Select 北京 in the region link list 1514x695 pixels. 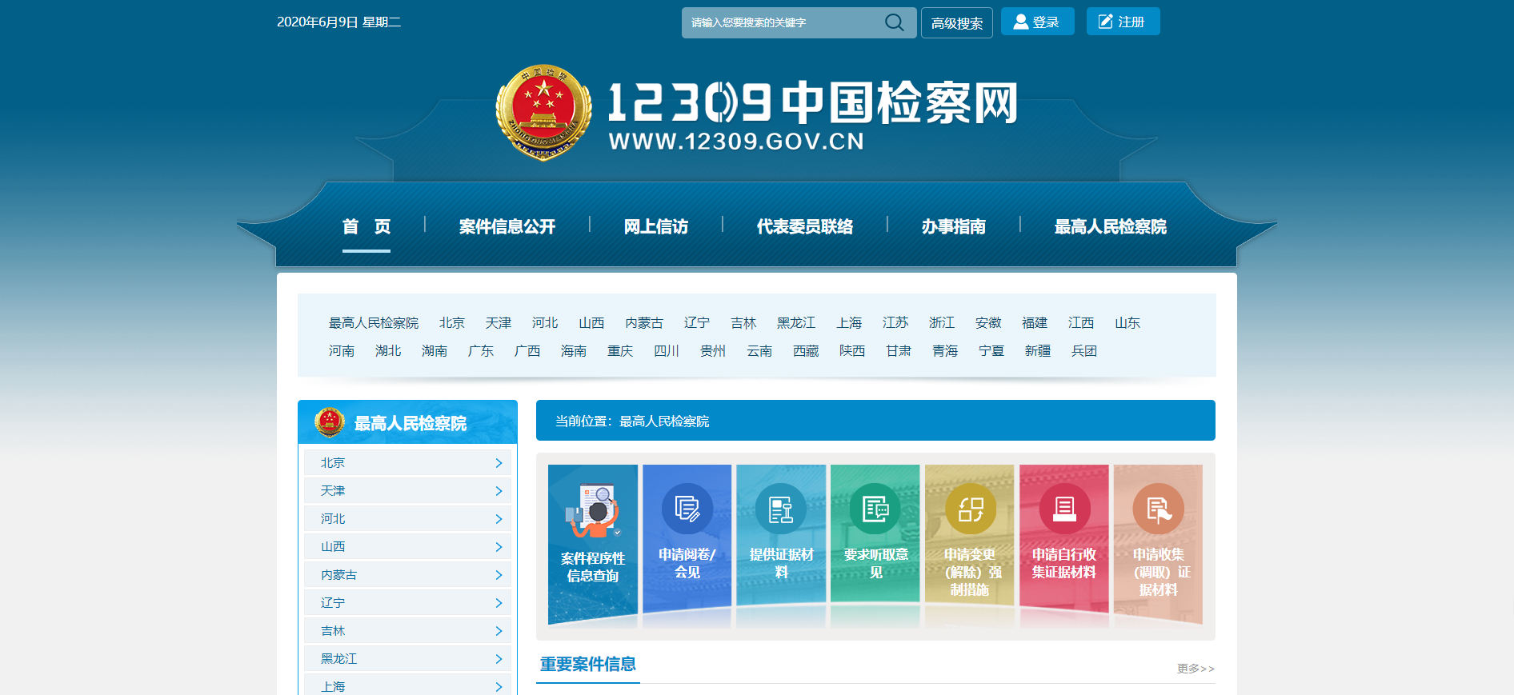(452, 323)
